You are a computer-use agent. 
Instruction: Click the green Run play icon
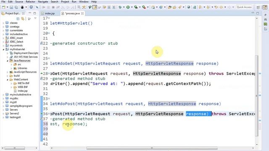coord(128,7)
